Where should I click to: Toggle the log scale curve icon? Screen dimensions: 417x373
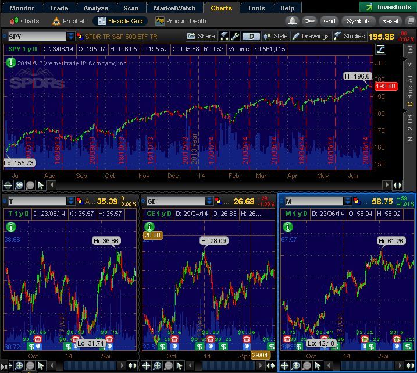[380, 49]
